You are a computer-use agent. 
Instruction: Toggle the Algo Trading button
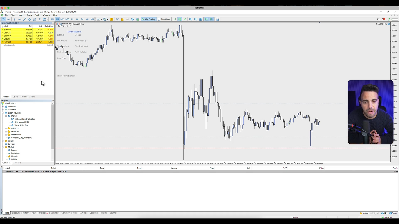click(149, 19)
